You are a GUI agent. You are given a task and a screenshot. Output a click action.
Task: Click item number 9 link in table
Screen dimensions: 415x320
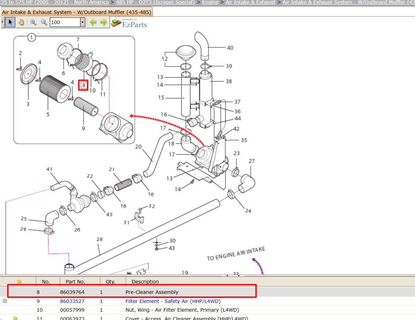[x=38, y=301]
